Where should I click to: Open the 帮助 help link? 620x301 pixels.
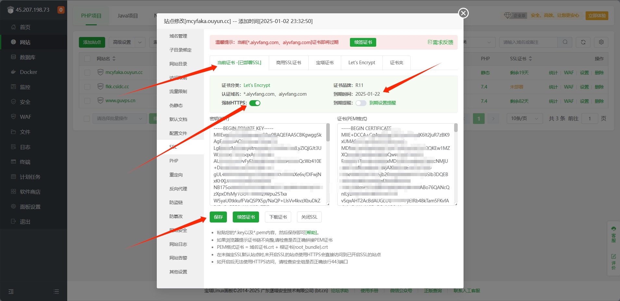click(x=311, y=233)
